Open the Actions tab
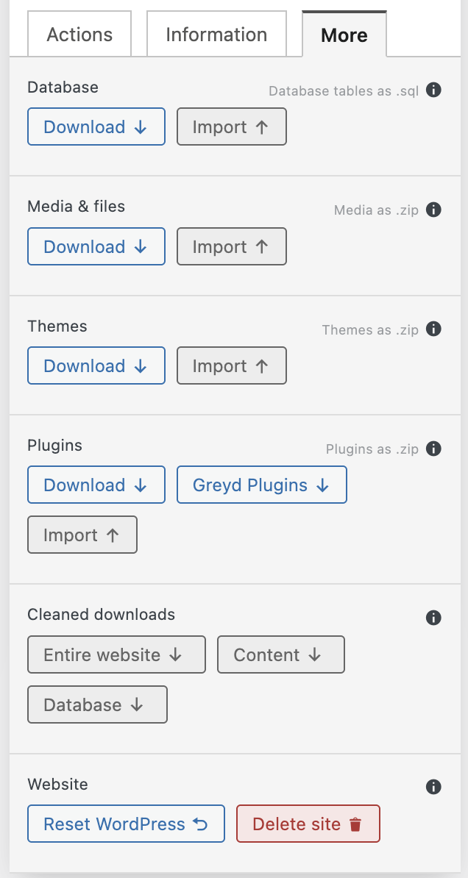Image resolution: width=468 pixels, height=878 pixels. pyautogui.click(x=79, y=35)
